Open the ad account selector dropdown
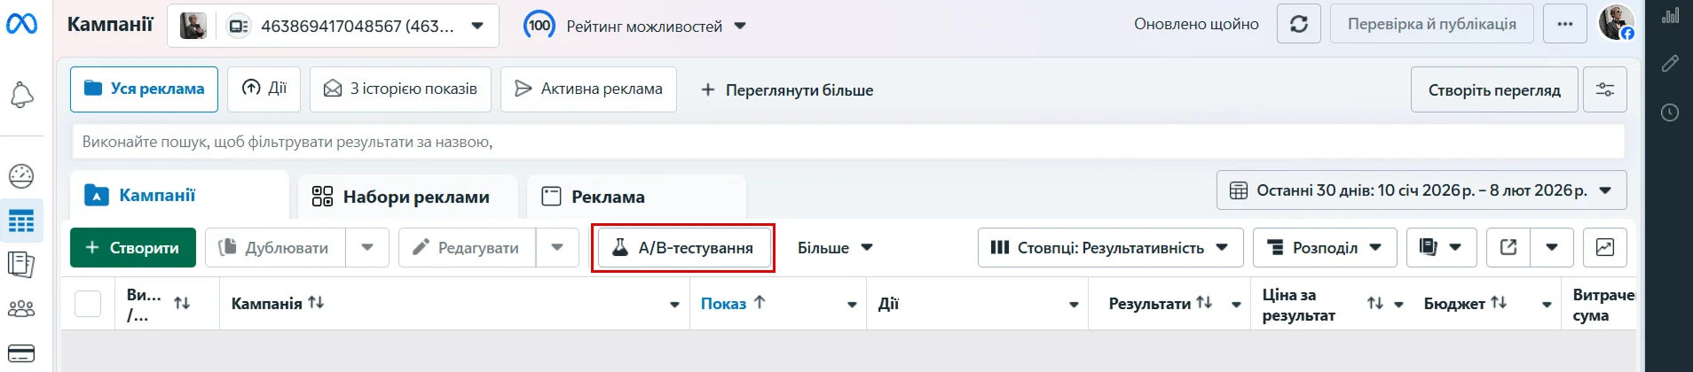Viewport: 1693px width, 372px height. pyautogui.click(x=333, y=26)
